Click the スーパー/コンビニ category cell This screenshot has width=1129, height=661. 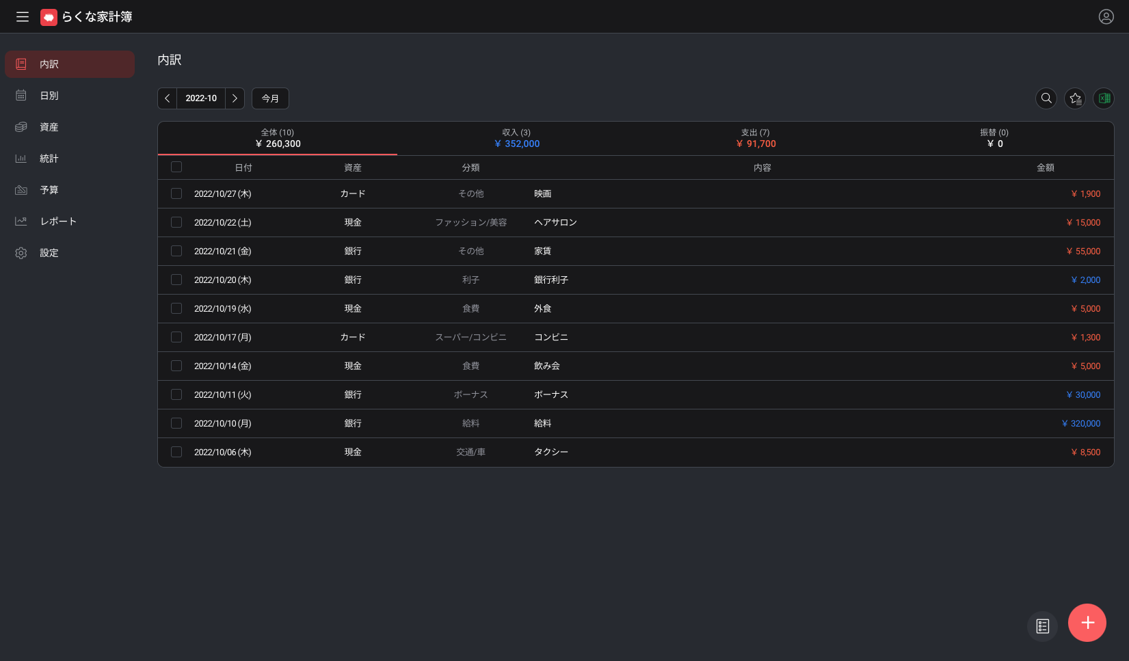tap(471, 337)
